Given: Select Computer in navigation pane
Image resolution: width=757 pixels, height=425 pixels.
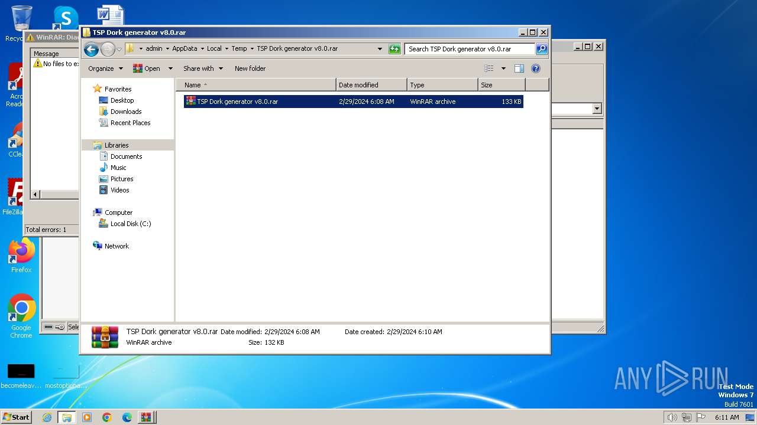Looking at the screenshot, I should [x=118, y=212].
